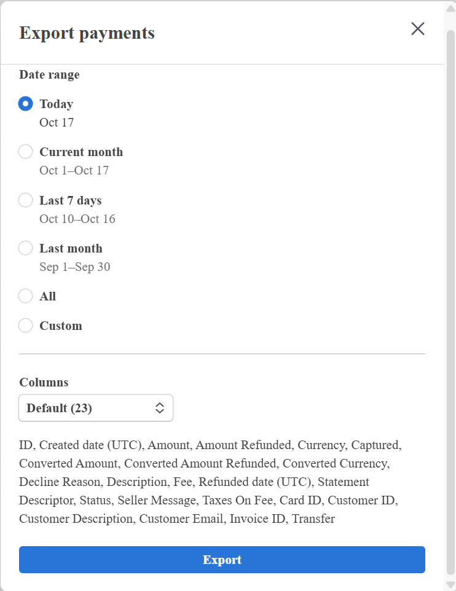This screenshot has width=456, height=591.
Task: Open the Default (23) columns dropdown
Action: tap(96, 408)
